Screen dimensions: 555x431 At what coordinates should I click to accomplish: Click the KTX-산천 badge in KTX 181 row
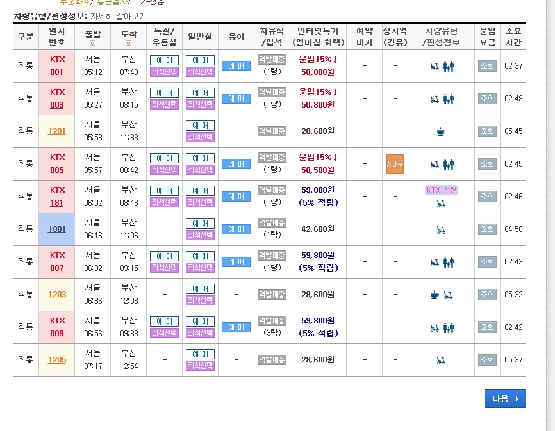442,190
